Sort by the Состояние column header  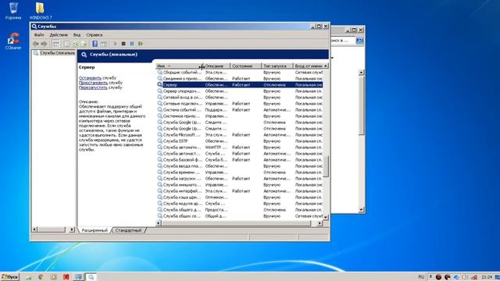click(x=245, y=66)
